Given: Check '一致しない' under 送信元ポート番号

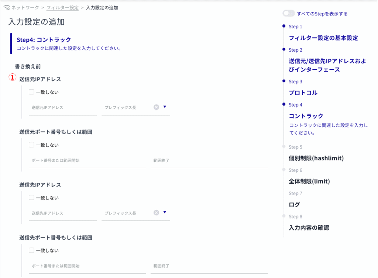Looking at the screenshot, I should pyautogui.click(x=31, y=145).
